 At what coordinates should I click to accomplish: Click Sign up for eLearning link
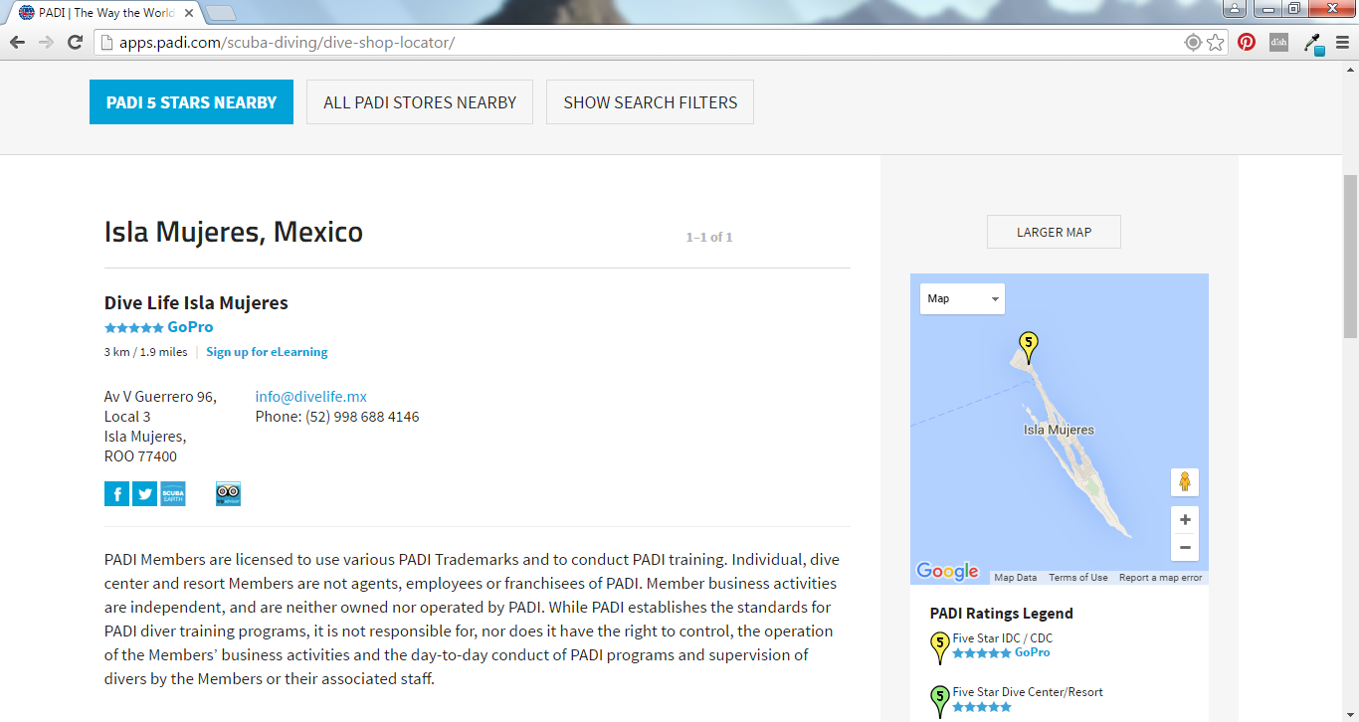(x=267, y=352)
